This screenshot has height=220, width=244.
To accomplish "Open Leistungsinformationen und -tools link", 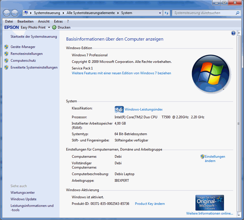I will (32, 208).
